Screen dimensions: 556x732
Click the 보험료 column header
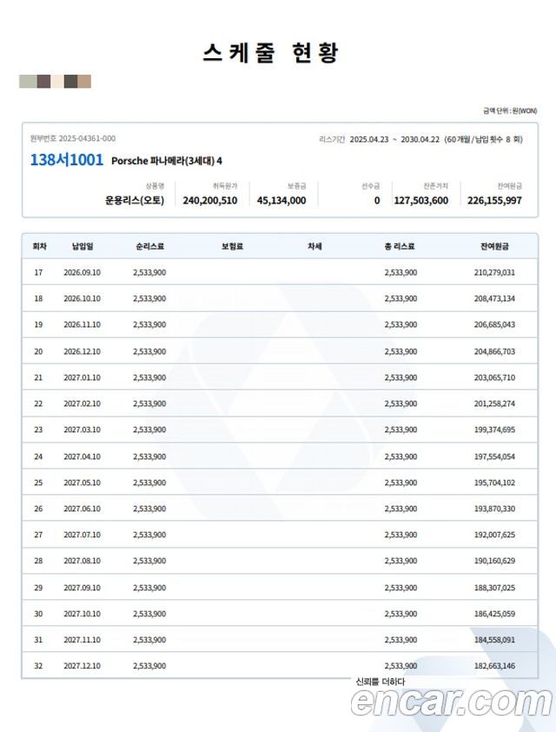[x=232, y=246]
